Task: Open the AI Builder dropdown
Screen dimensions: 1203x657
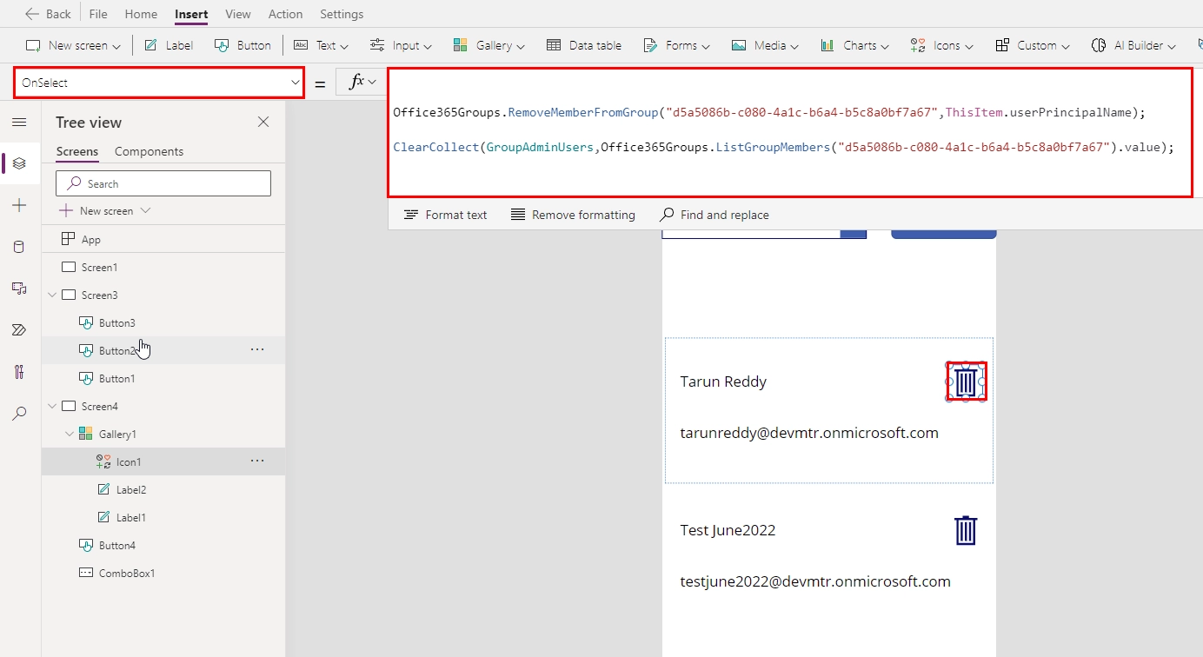Action: [1133, 45]
